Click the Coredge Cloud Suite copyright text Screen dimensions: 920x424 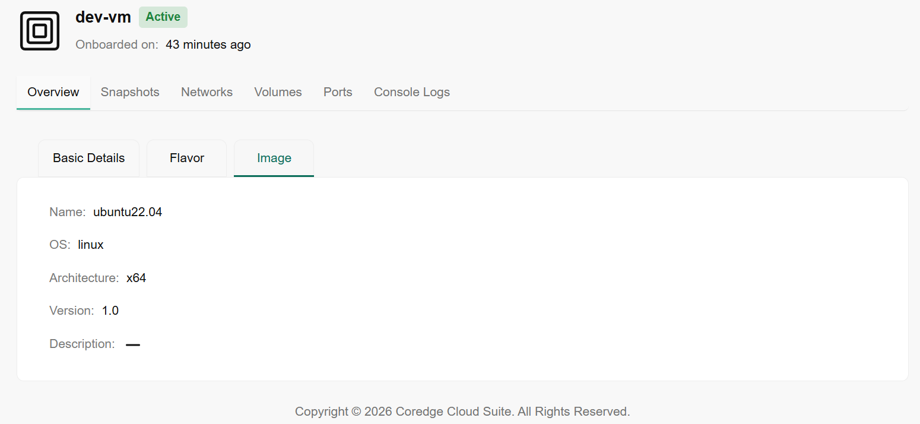(x=462, y=412)
